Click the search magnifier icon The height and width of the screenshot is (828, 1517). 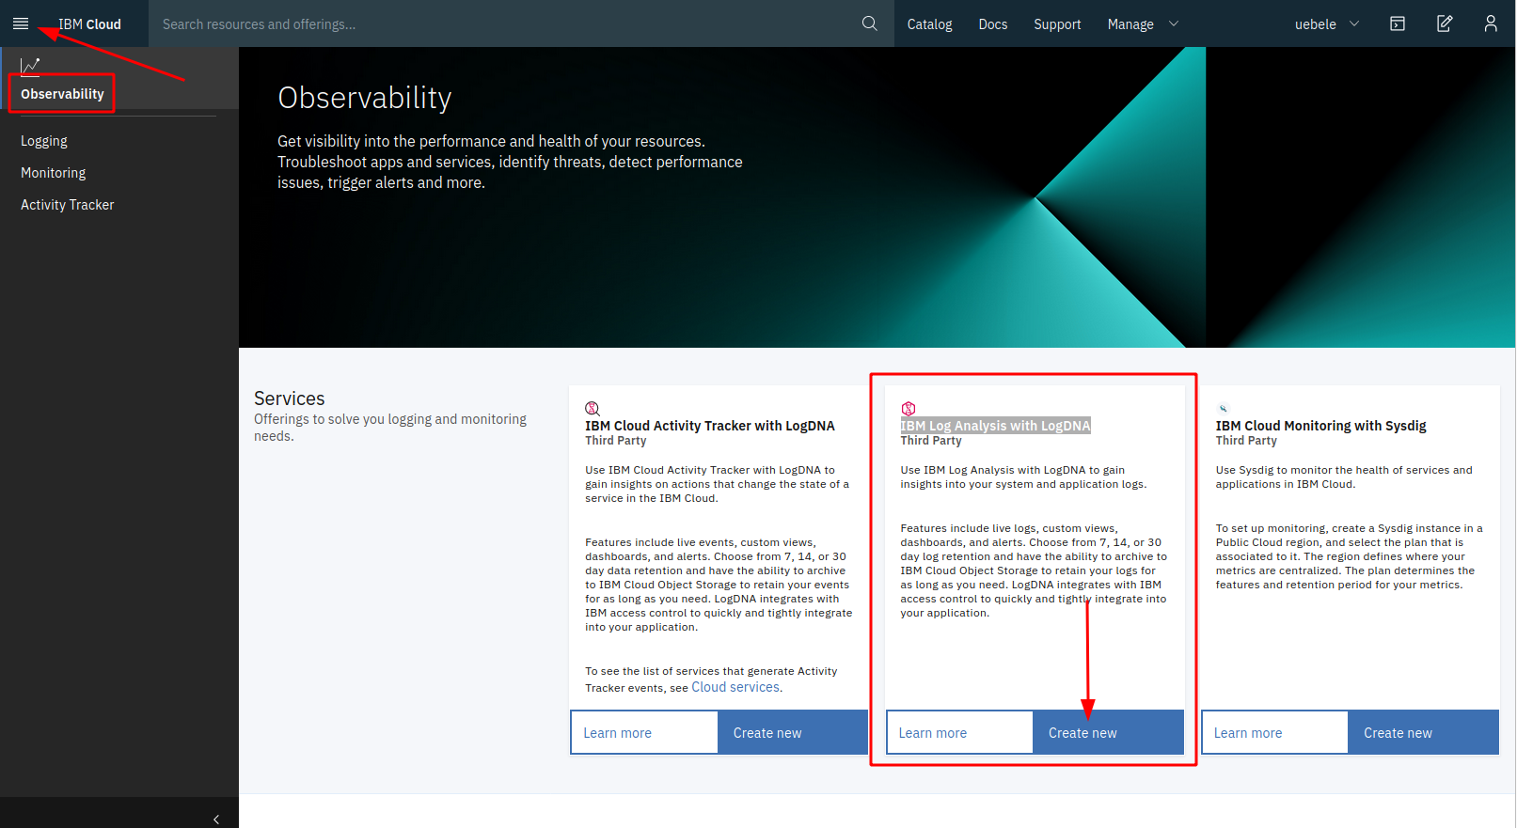point(870,23)
